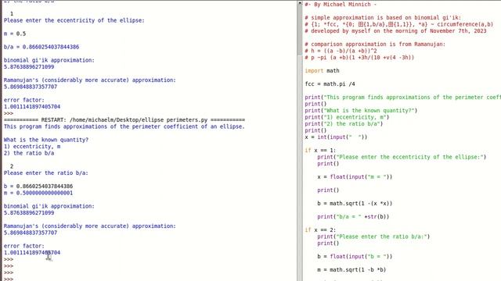Click the print("b/a = " +str(b)) line

(353, 217)
